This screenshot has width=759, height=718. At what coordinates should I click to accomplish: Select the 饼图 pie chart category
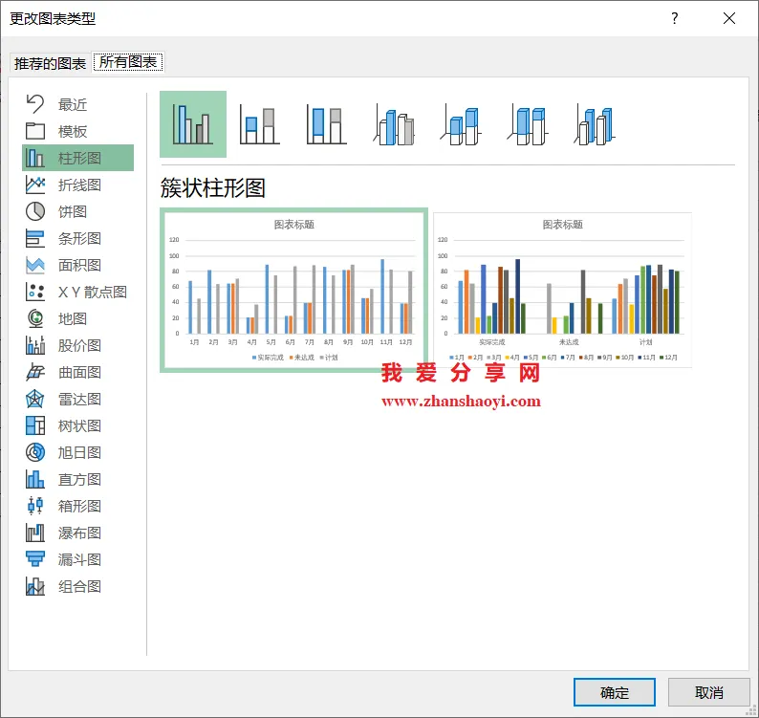click(78, 211)
